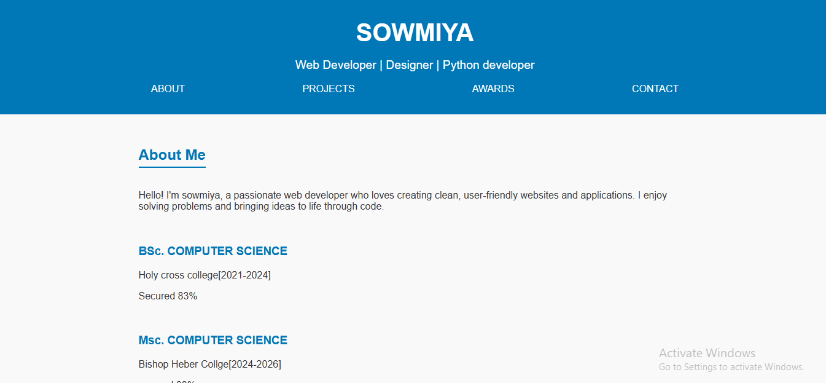Select the BSc. COMPUTER SCIENCE heading
826x383 pixels.
(x=213, y=251)
